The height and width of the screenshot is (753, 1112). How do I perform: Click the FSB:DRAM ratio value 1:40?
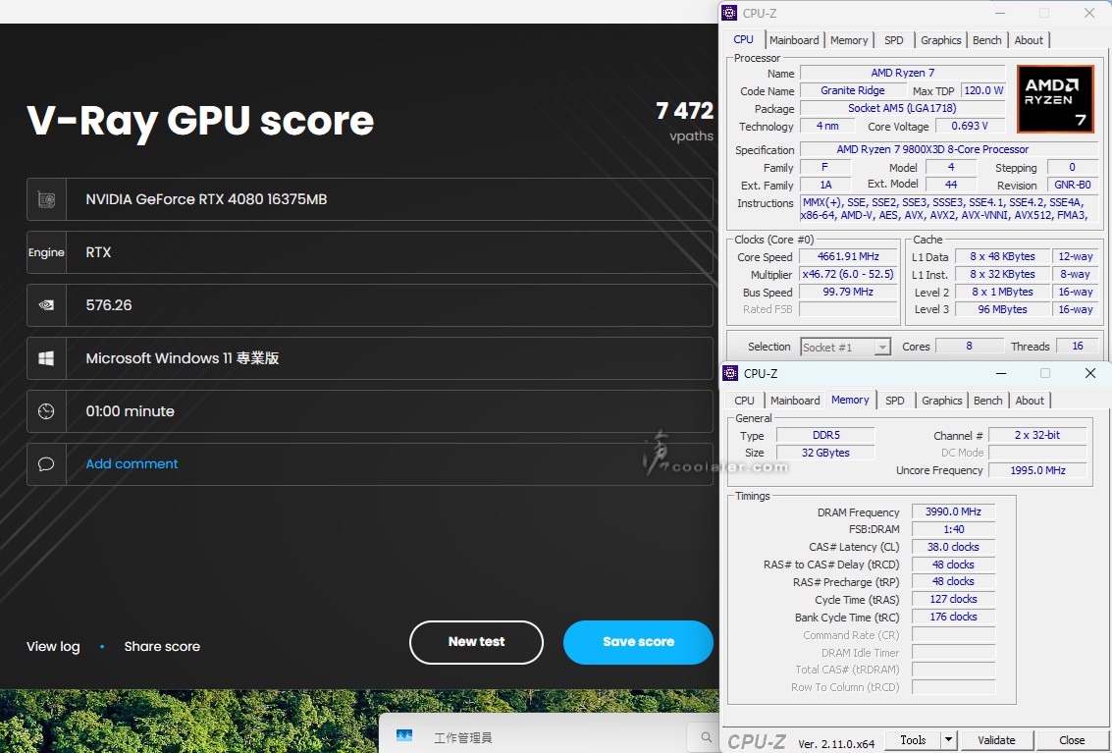[x=954, y=529]
